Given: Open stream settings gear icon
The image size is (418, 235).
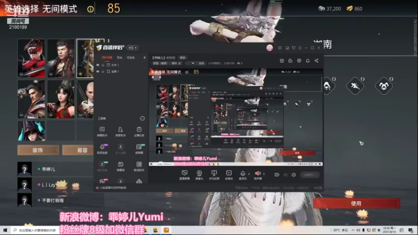Looking at the screenshot, I should (x=294, y=175).
